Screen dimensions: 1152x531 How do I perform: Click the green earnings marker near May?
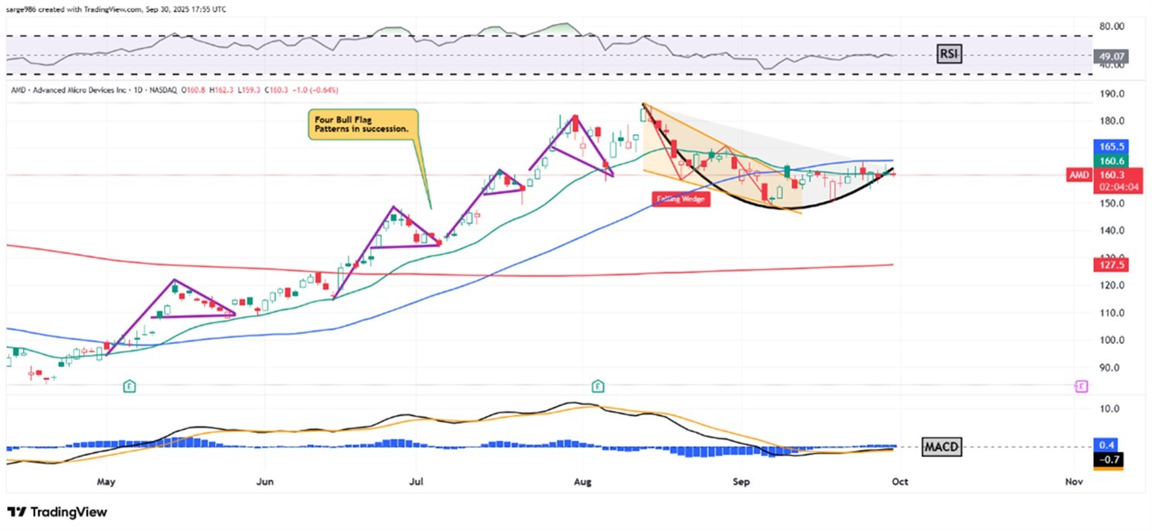(x=129, y=385)
